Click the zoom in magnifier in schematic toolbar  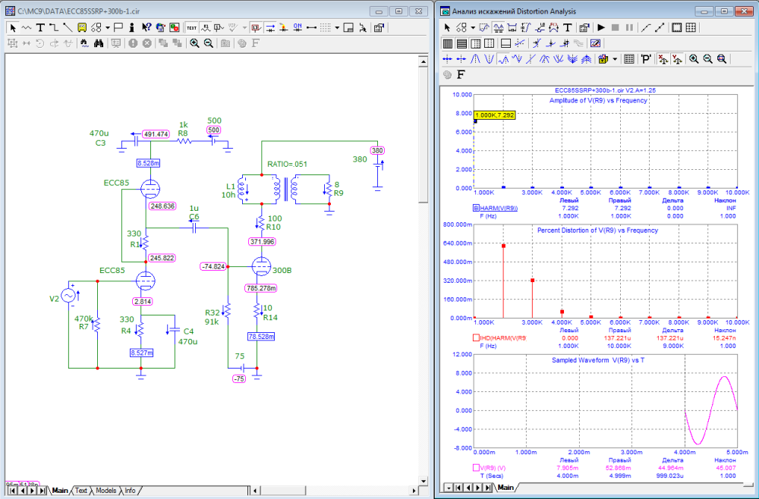194,43
